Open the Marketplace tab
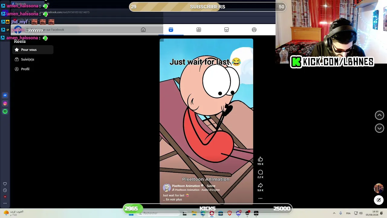Viewport: 387px width, 218px height. tap(226, 30)
